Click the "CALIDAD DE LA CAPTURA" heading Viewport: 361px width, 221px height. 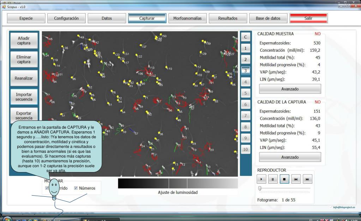pyautogui.click(x=282, y=102)
